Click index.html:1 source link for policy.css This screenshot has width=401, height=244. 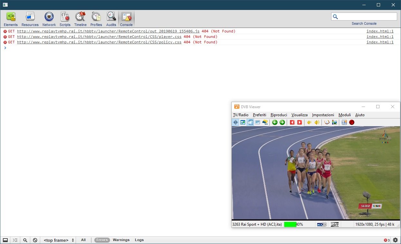[x=380, y=42]
